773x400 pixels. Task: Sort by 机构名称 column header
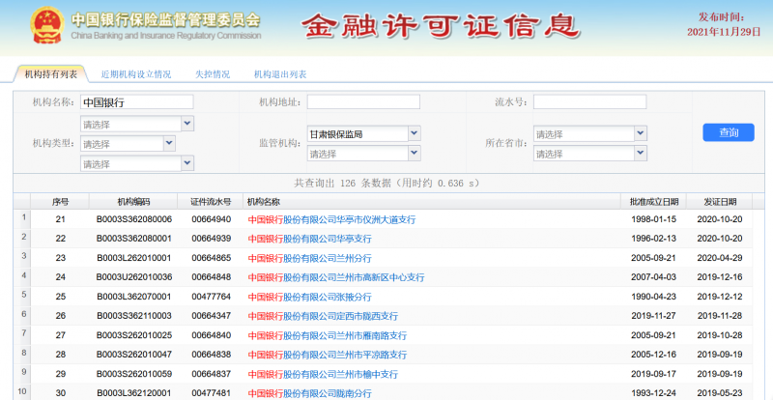(x=432, y=202)
